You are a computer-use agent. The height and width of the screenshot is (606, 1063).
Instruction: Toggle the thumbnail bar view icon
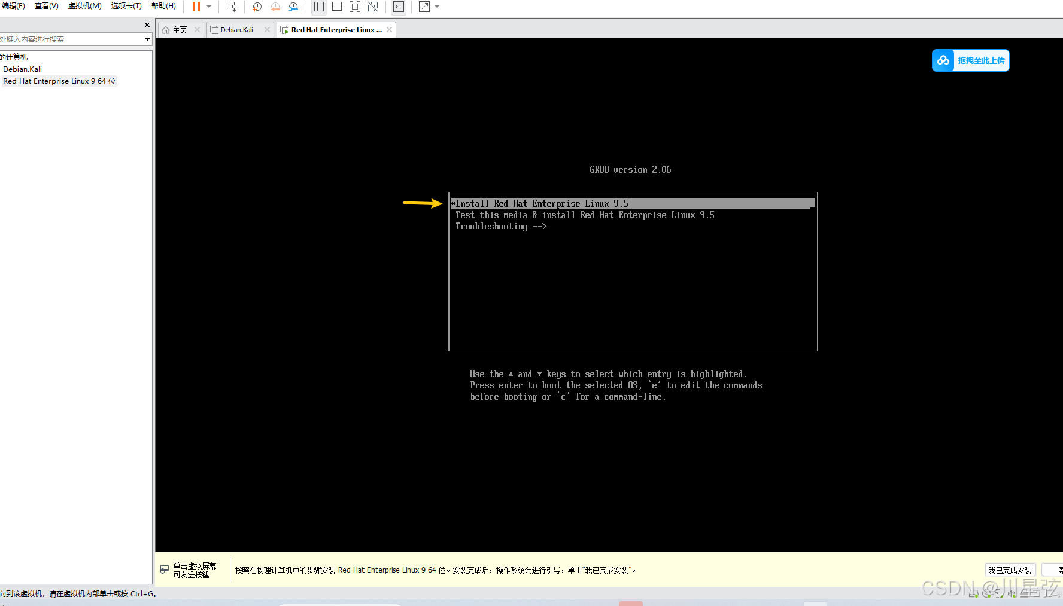point(337,7)
